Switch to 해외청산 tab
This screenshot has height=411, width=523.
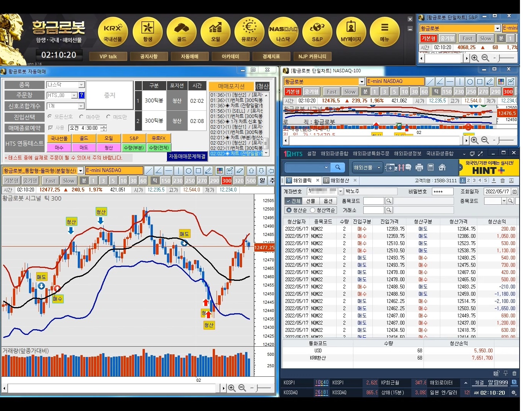340,180
